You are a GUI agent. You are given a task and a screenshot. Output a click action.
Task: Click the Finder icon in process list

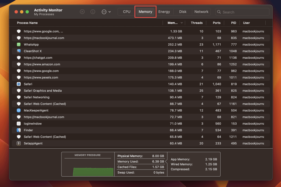pyautogui.click(x=19, y=130)
